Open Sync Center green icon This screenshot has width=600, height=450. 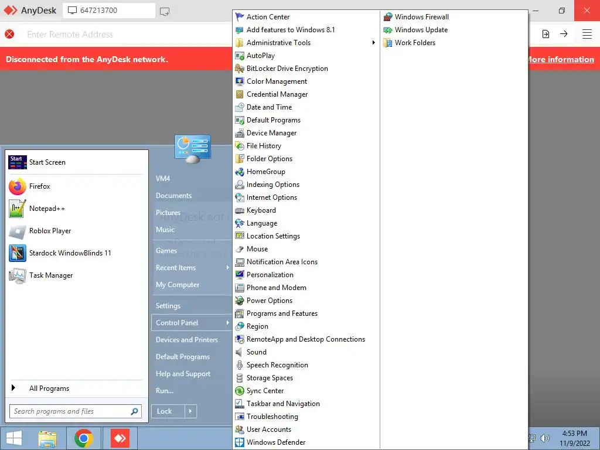coord(240,391)
